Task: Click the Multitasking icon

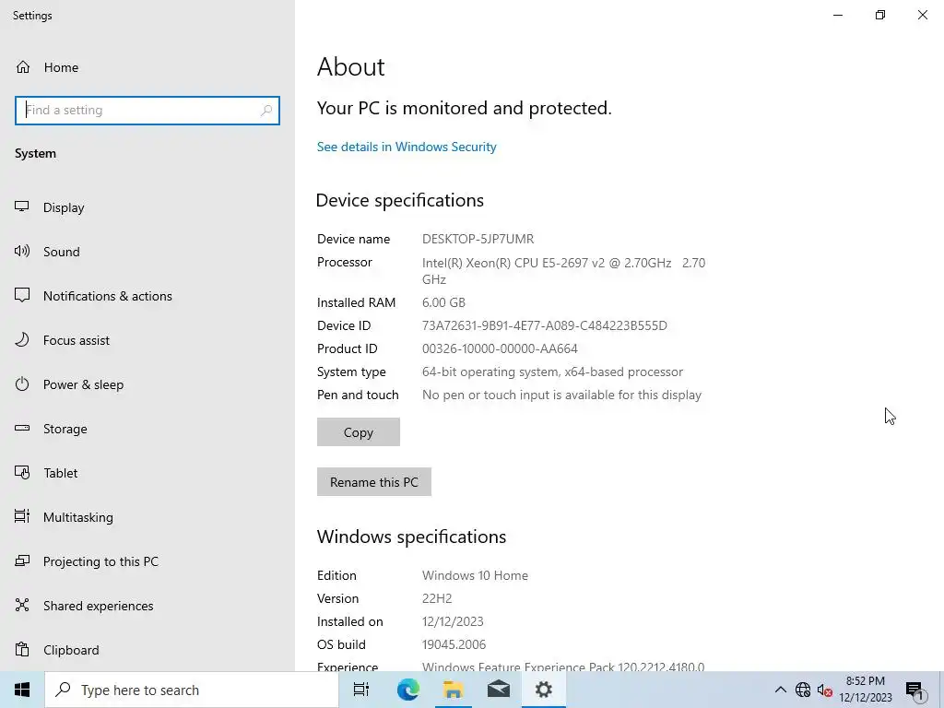Action: click(x=22, y=516)
